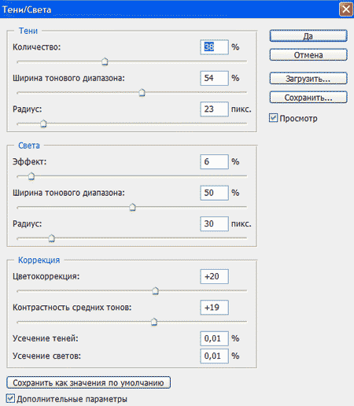Select the Тени Количество value field
This screenshot has height=406, width=354.
point(214,47)
